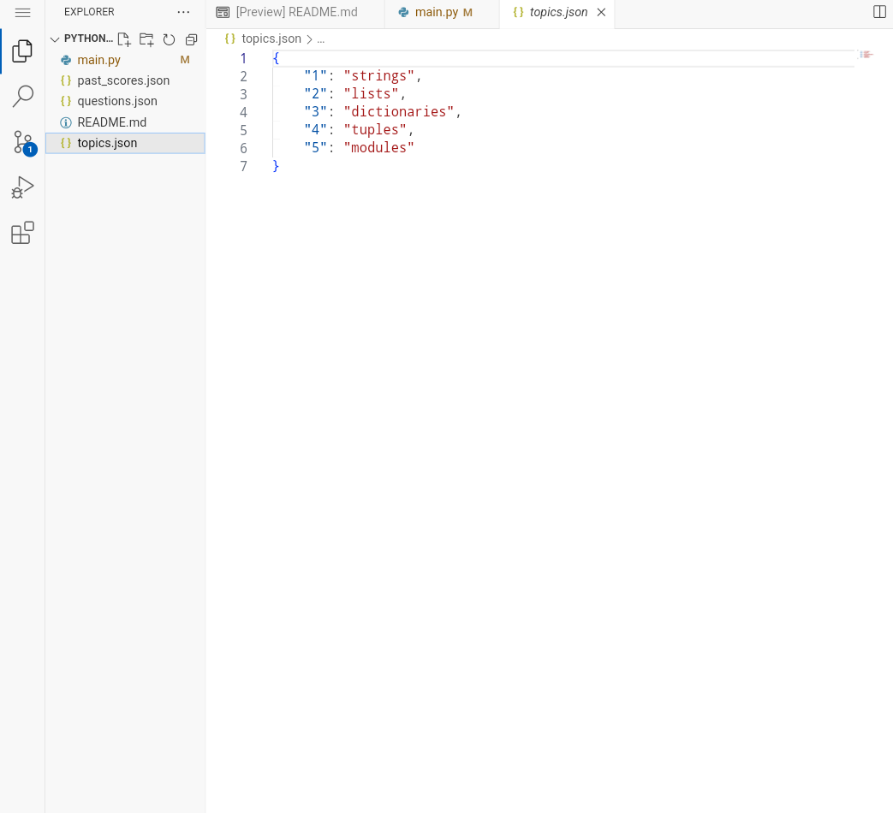Screen dimensions: 893x813
Task: Collapse all folders in Explorer
Action: 192,39
